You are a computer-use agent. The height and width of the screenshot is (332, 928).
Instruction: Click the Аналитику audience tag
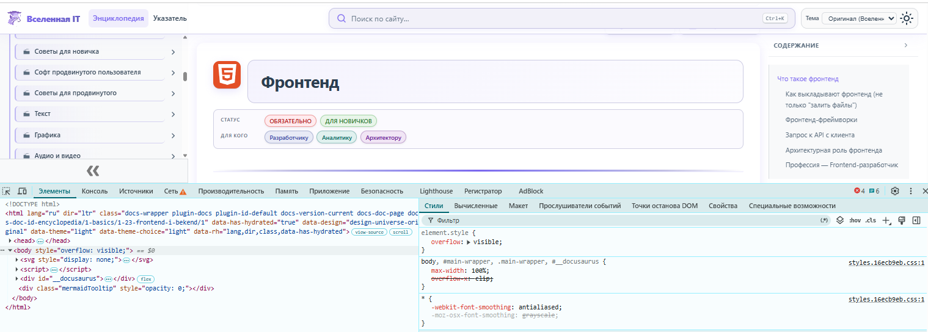tap(337, 137)
